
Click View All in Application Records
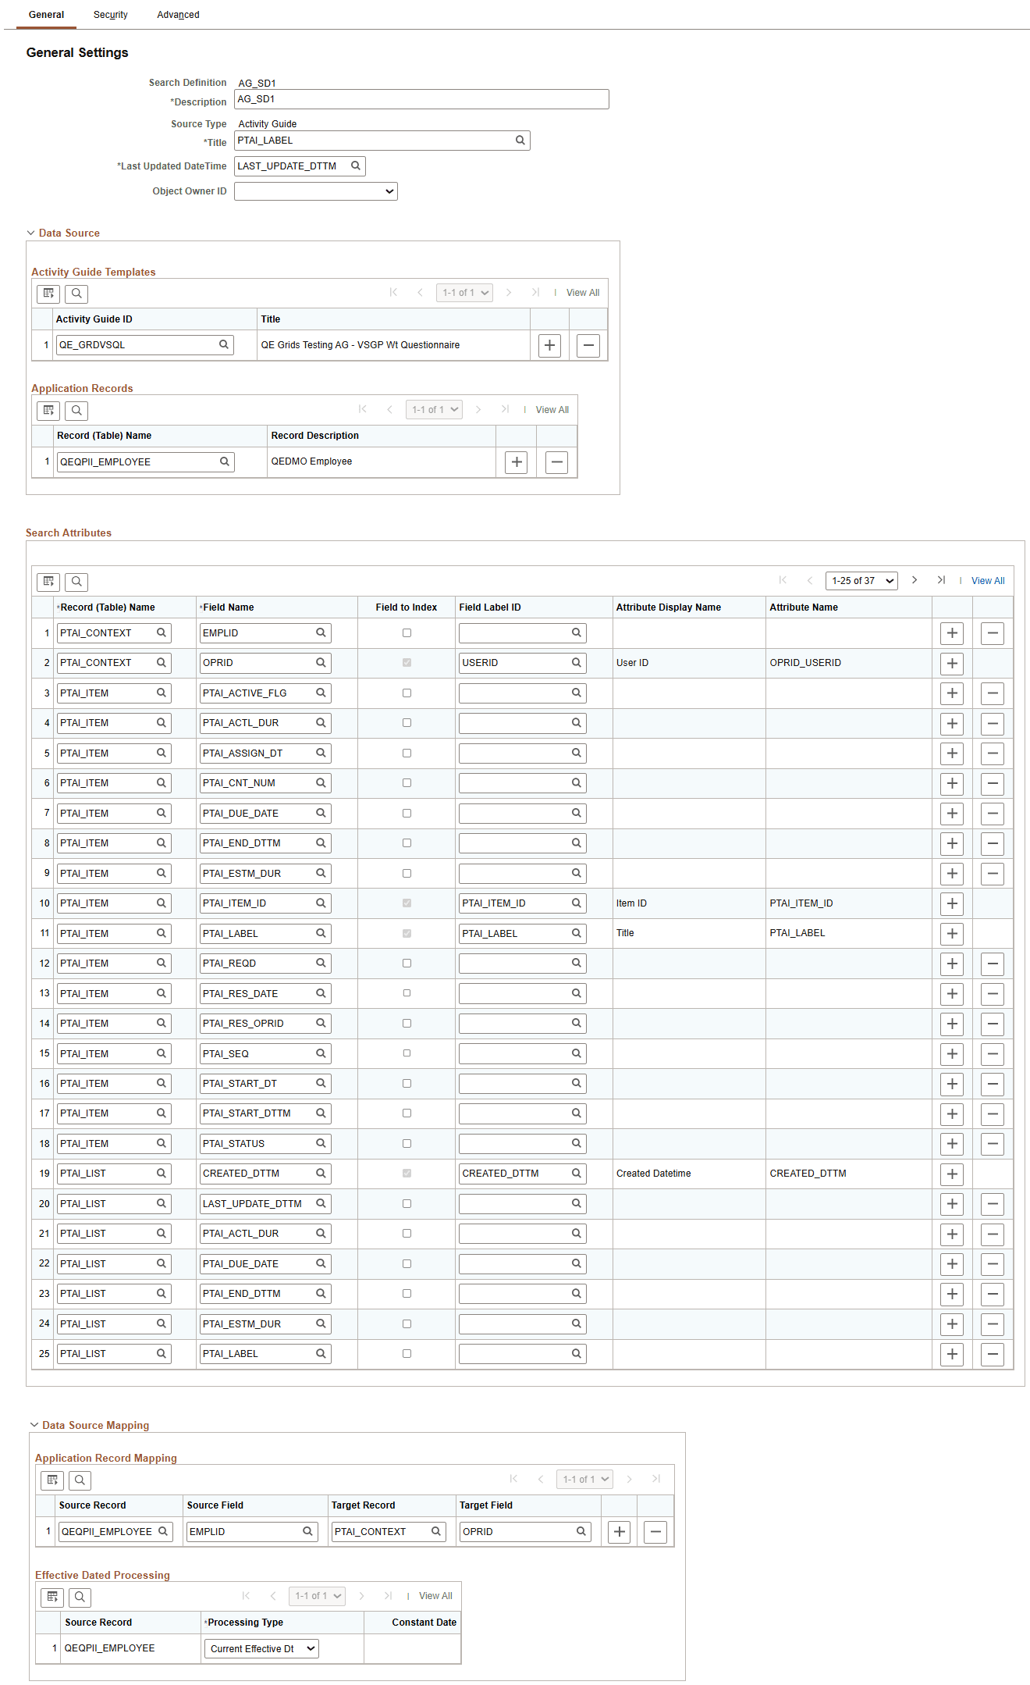point(552,410)
